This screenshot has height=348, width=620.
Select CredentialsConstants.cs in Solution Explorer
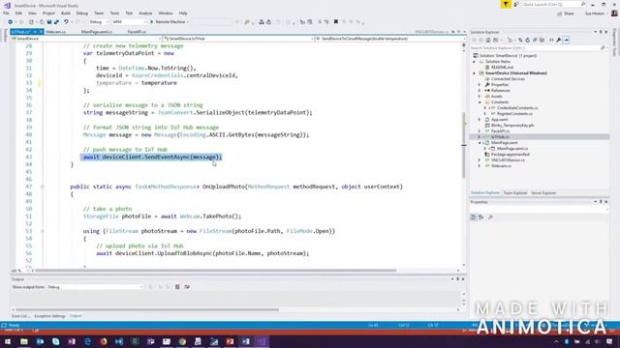[x=517, y=107]
